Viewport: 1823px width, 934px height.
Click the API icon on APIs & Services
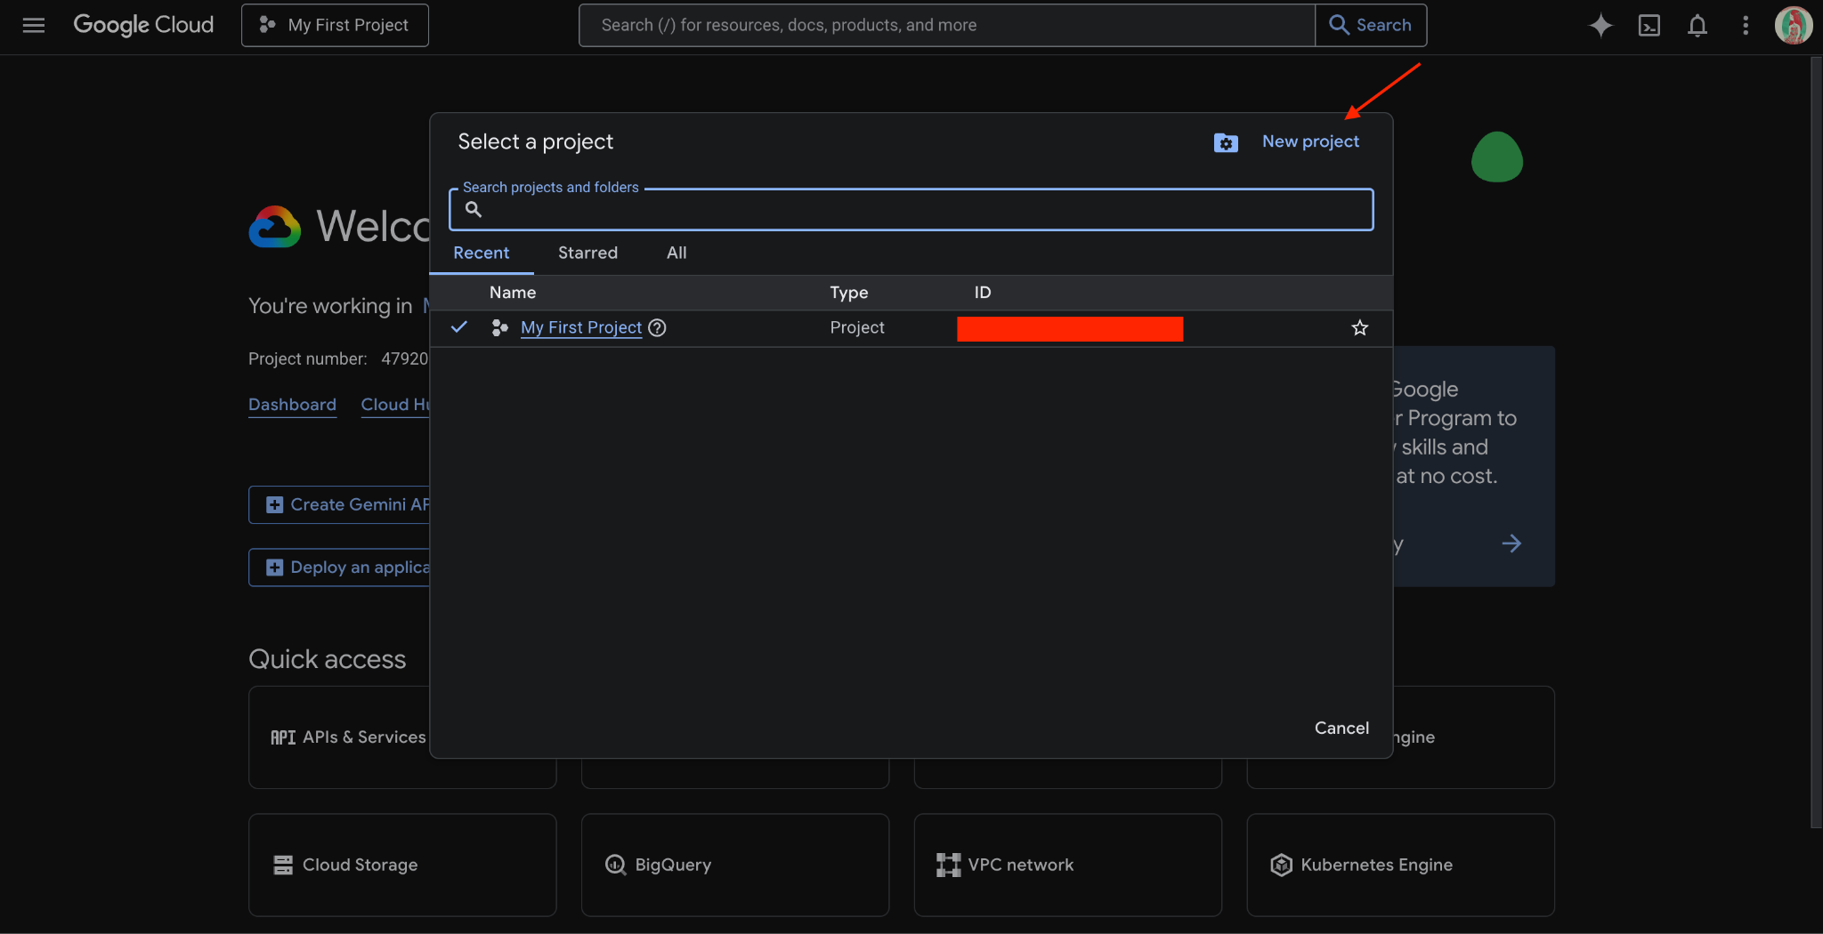283,737
